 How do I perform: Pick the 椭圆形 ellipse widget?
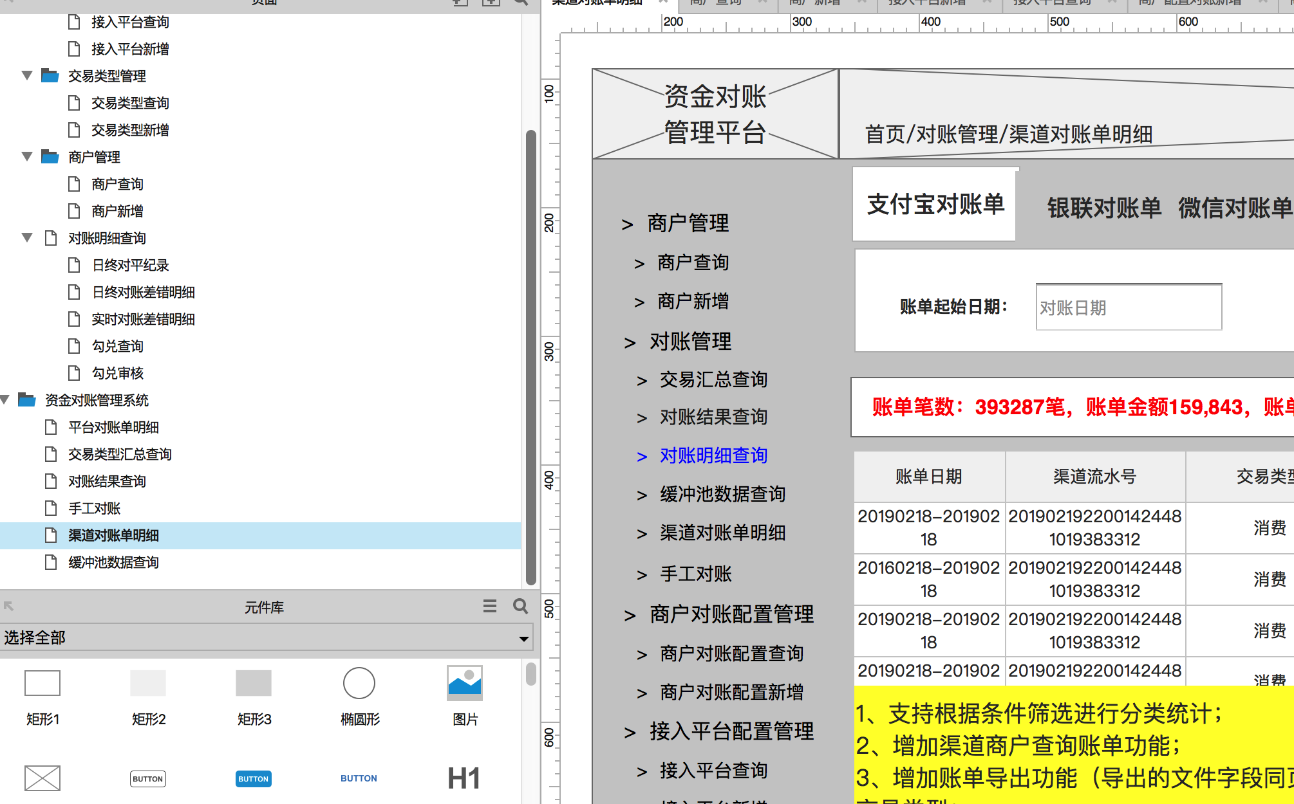(x=359, y=683)
